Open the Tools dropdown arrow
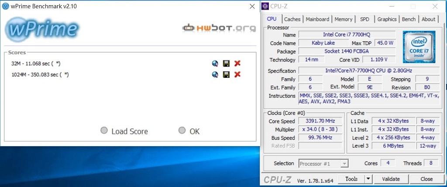The width and height of the screenshot is (447, 187). [368, 179]
